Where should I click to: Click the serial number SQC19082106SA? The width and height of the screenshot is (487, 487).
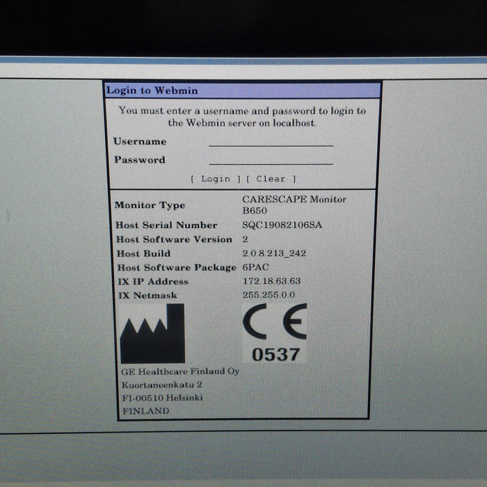tap(282, 225)
